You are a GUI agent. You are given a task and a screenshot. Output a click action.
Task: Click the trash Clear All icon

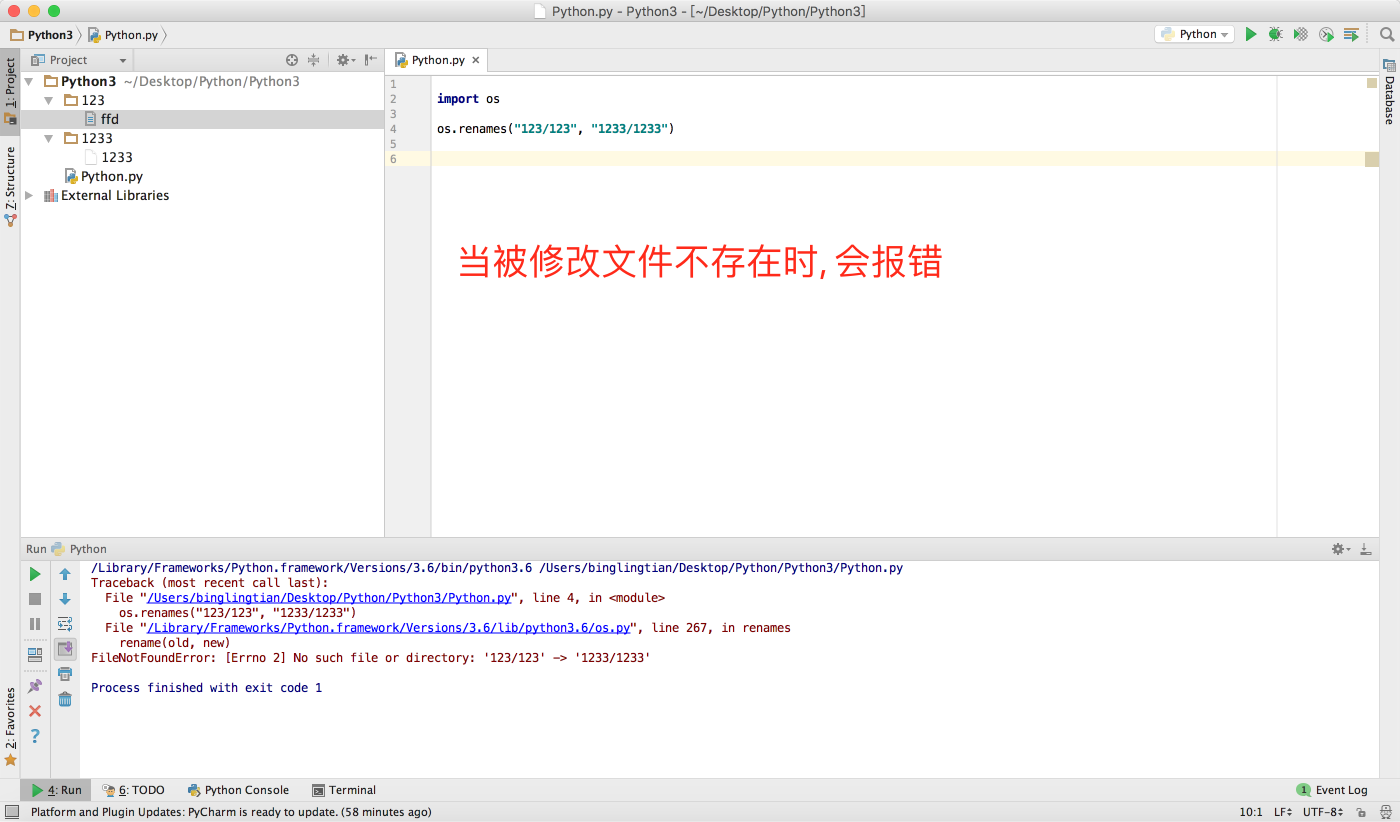[x=65, y=699]
